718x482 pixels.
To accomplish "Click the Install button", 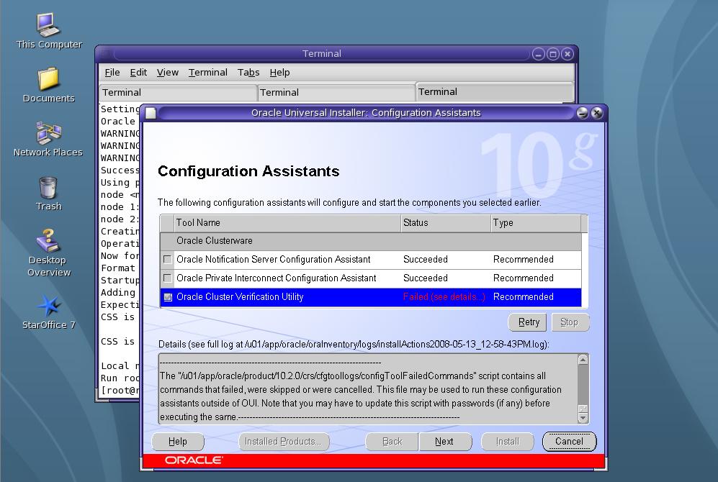I will pos(508,442).
